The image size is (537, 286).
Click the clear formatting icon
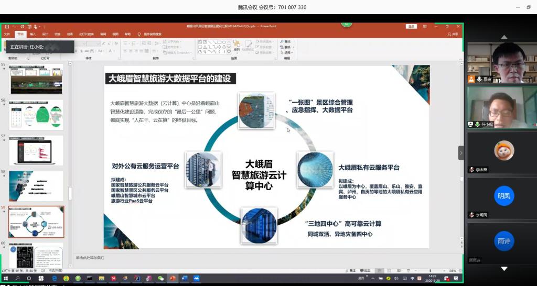(x=116, y=43)
